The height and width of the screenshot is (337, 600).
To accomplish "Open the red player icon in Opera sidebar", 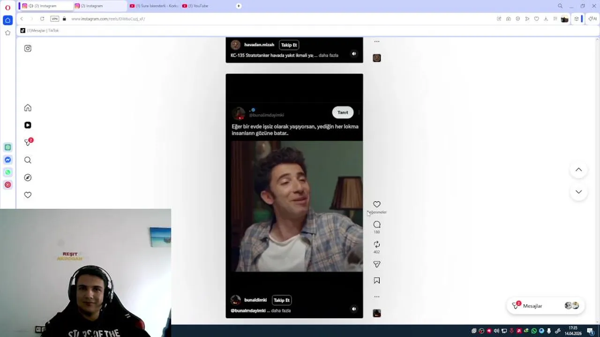I will 7,185.
